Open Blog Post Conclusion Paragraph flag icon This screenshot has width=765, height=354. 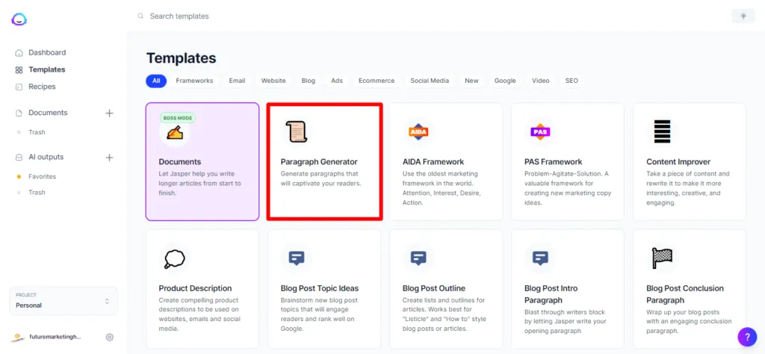(662, 258)
